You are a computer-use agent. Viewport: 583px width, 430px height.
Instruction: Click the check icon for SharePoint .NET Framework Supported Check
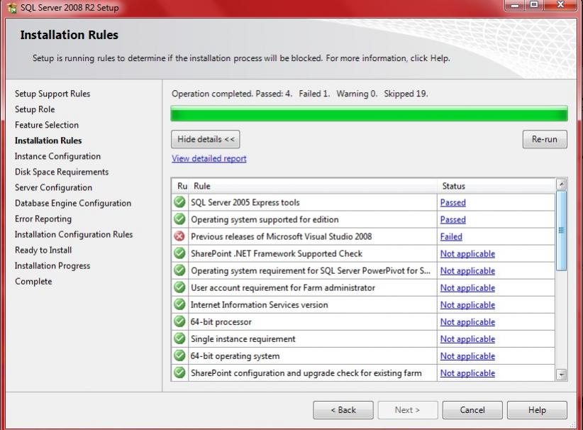click(179, 253)
